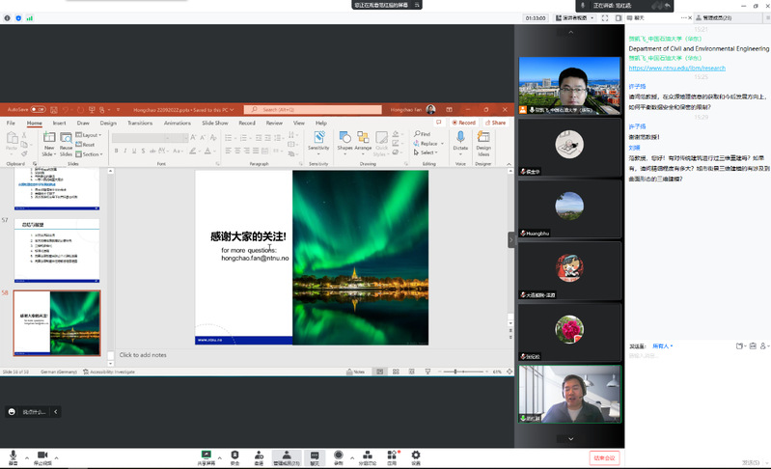The image size is (771, 469).
Task: Start screen sharing from meeting toolbar
Action: click(x=206, y=455)
